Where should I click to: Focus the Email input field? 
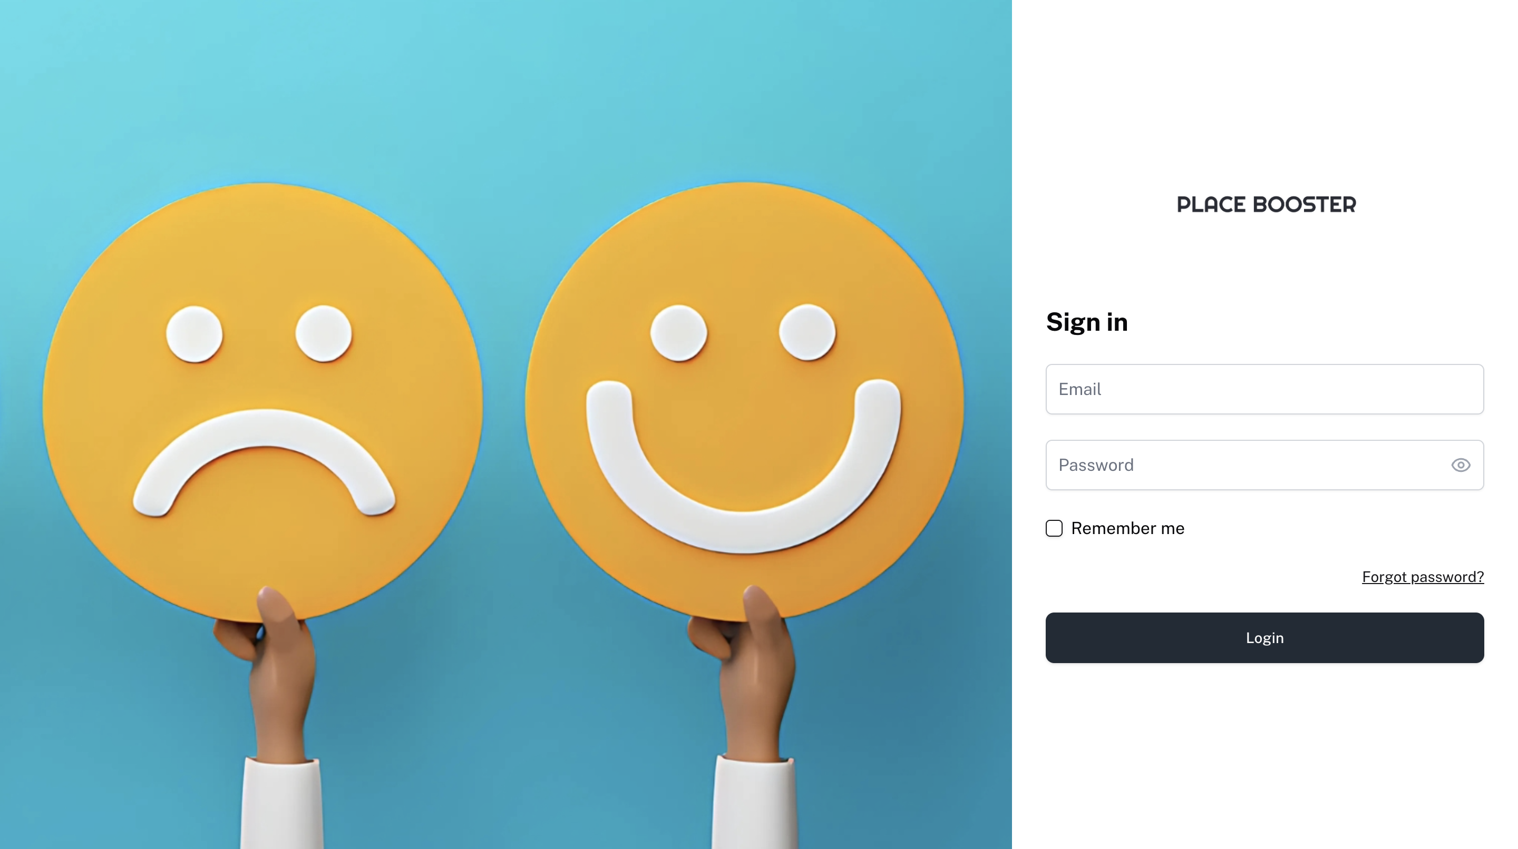click(x=1264, y=389)
